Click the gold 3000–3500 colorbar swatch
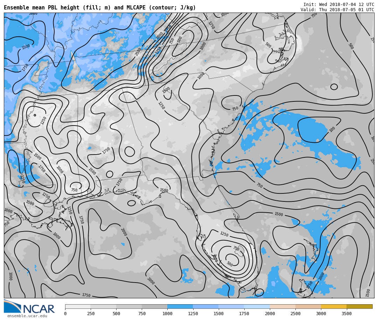Image resolution: width=378 pixels, height=320 pixels. coord(334,306)
